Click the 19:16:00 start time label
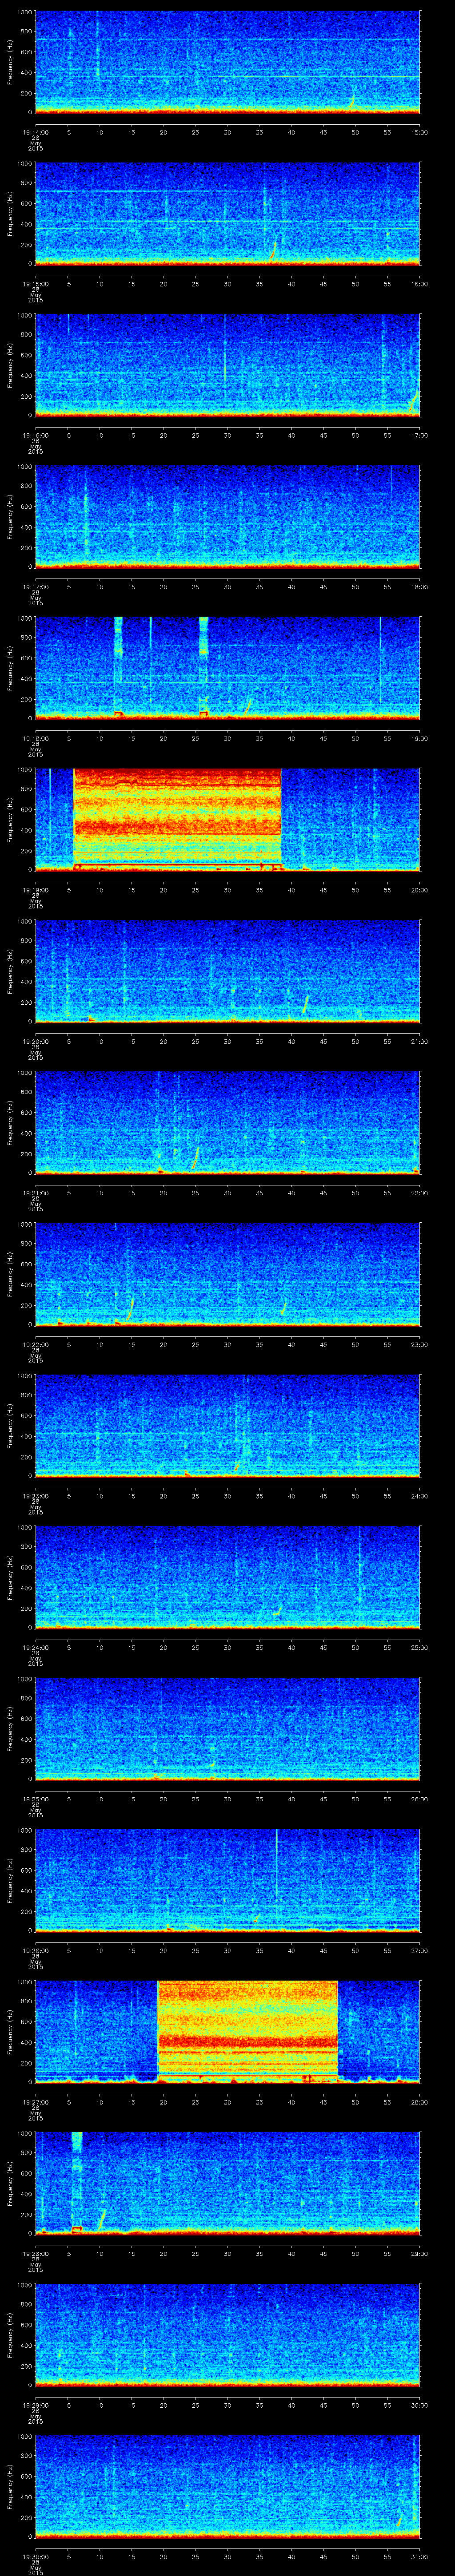455x2576 pixels. coord(35,435)
